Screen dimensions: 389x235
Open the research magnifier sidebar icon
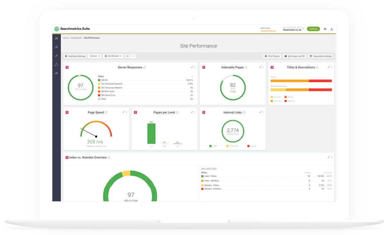pos(56,47)
